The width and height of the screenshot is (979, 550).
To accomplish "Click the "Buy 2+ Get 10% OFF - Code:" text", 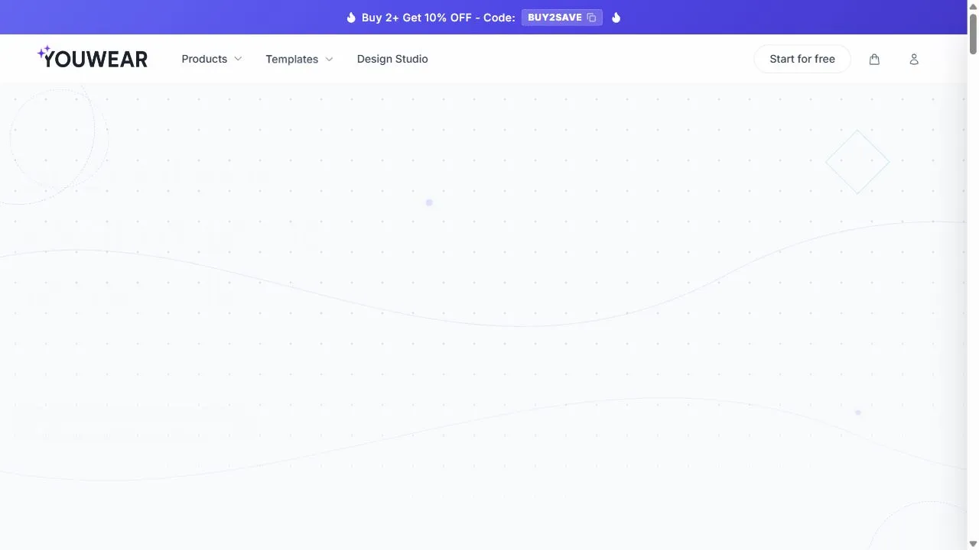I will click(438, 18).
